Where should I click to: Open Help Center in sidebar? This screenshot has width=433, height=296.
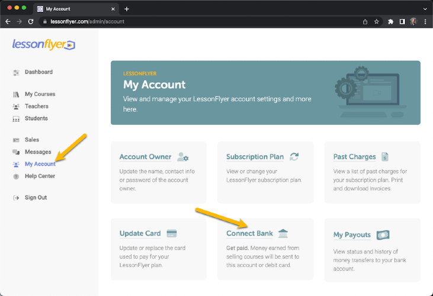click(40, 176)
